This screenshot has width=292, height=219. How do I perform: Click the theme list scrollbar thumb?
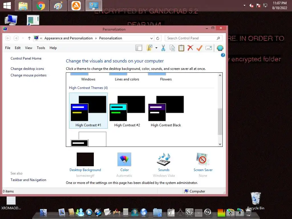click(x=220, y=121)
